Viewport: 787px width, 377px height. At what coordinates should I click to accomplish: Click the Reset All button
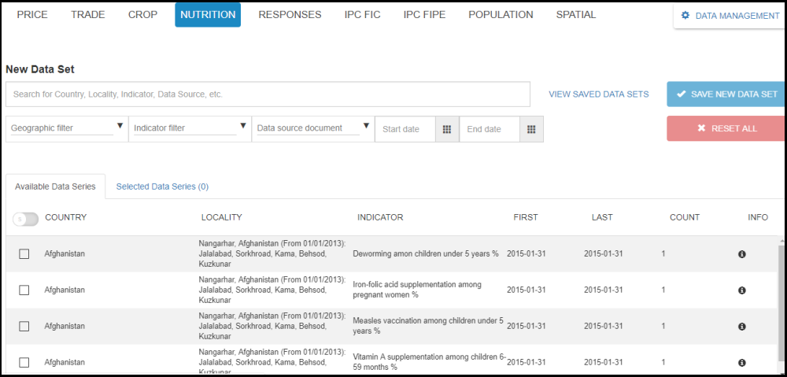click(x=726, y=128)
